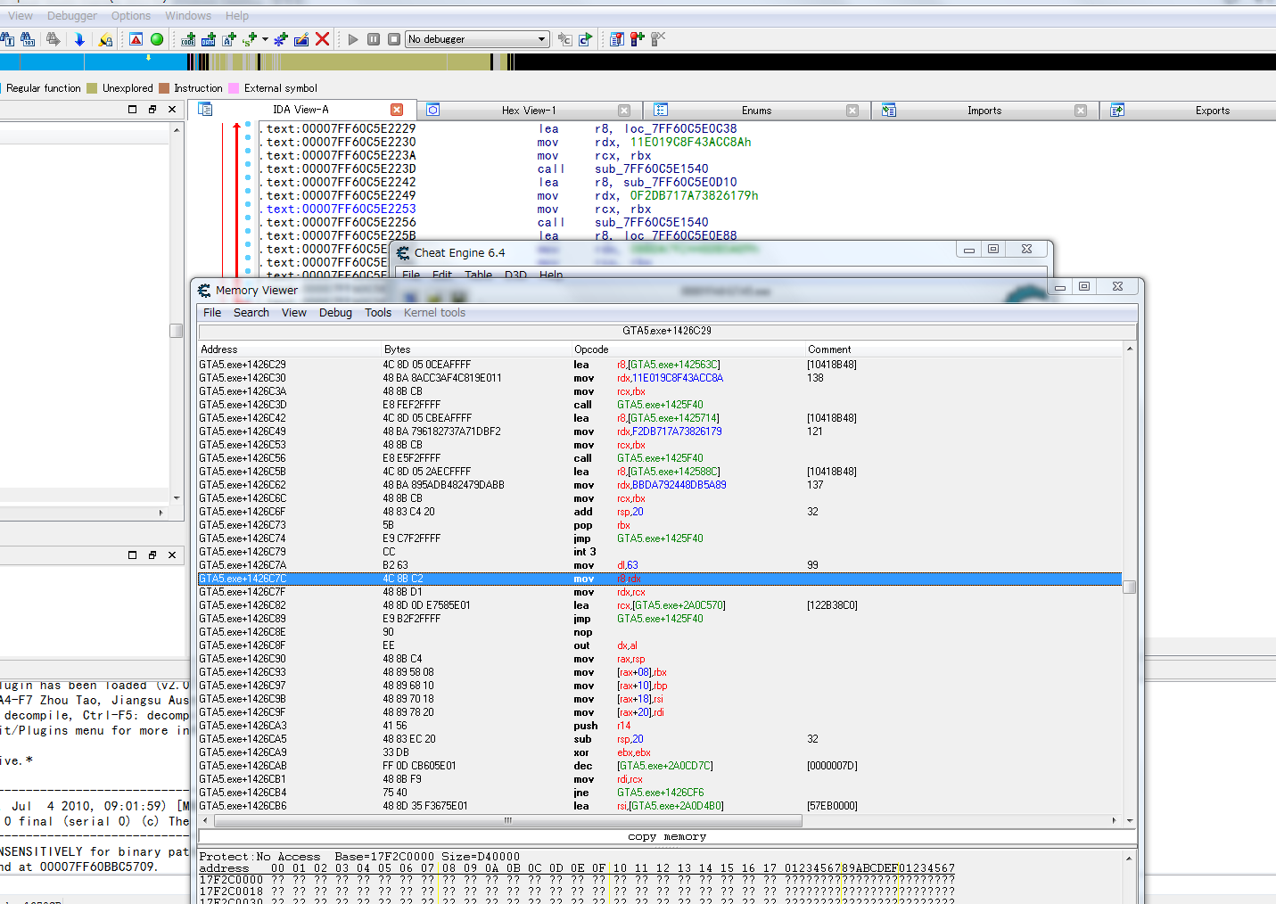Open the No debugger dropdown
The image size is (1276, 904).
477,39
